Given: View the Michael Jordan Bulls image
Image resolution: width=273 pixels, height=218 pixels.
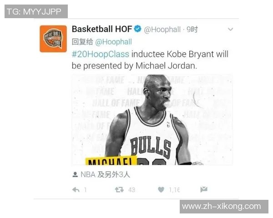Looking at the screenshot, I should [x=152, y=120].
